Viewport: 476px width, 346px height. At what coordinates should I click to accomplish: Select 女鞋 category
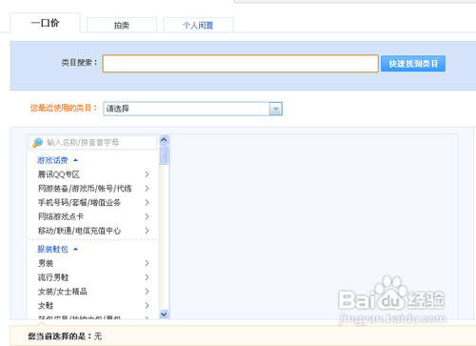46,305
